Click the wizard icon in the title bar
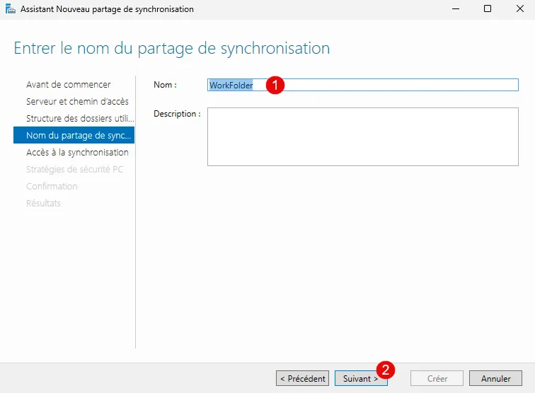 tap(10, 9)
